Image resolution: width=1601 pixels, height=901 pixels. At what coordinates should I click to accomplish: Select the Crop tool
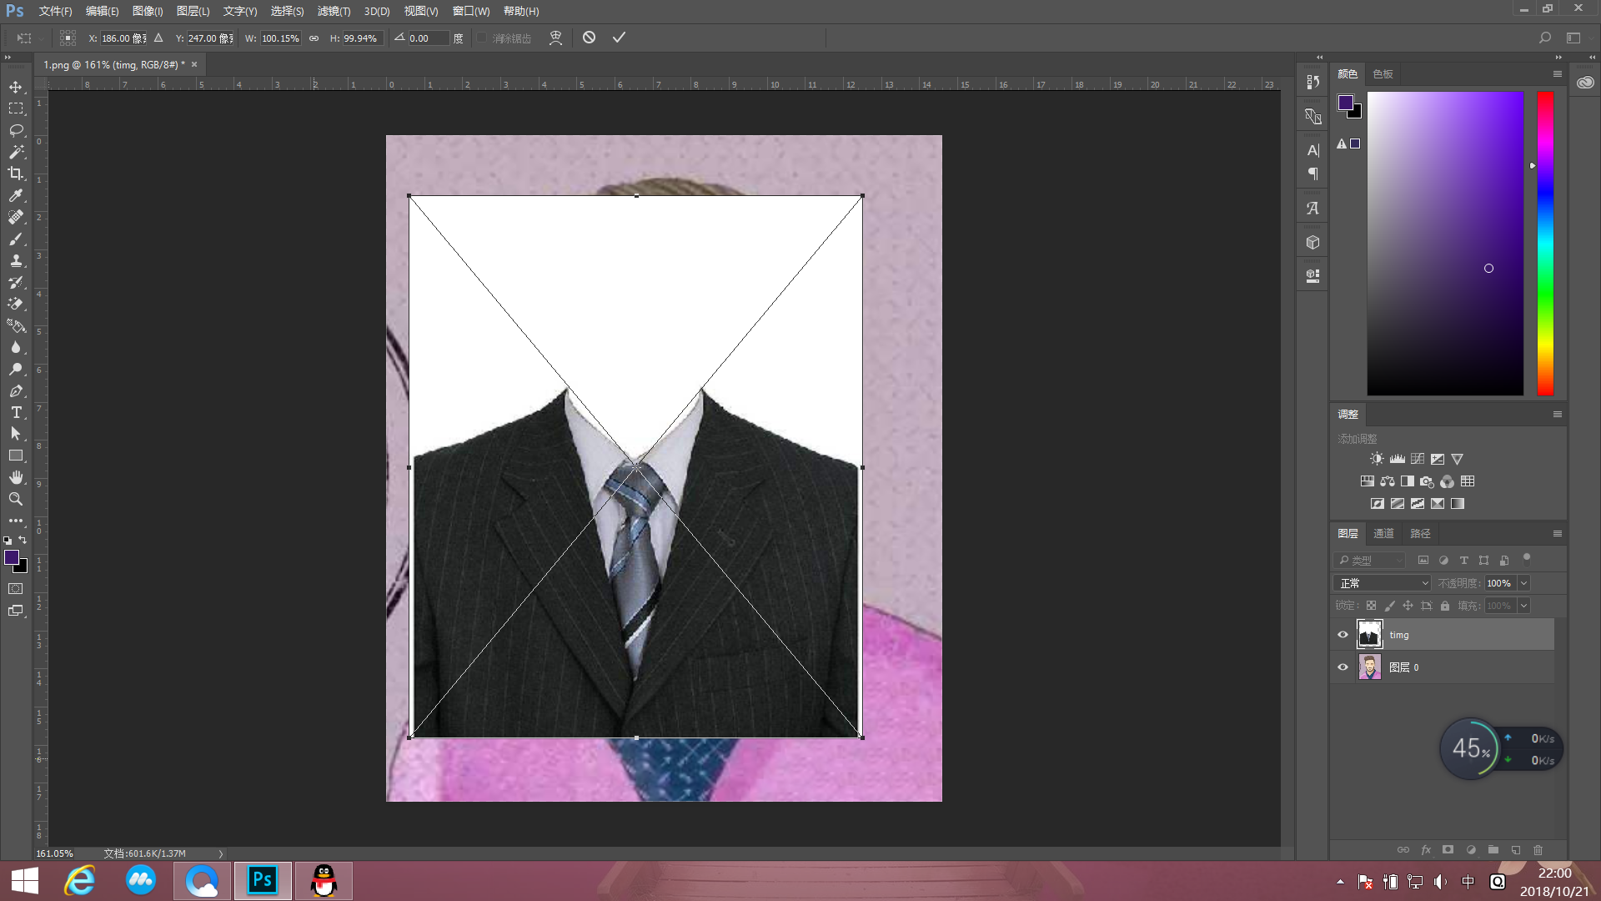pyautogui.click(x=16, y=174)
